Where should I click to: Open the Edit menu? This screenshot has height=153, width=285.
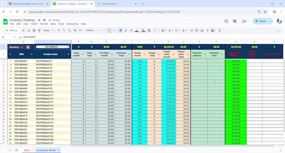coord(18,24)
